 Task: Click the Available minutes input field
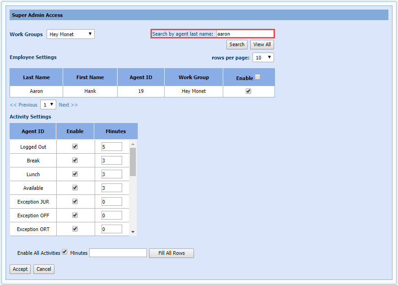coord(112,188)
